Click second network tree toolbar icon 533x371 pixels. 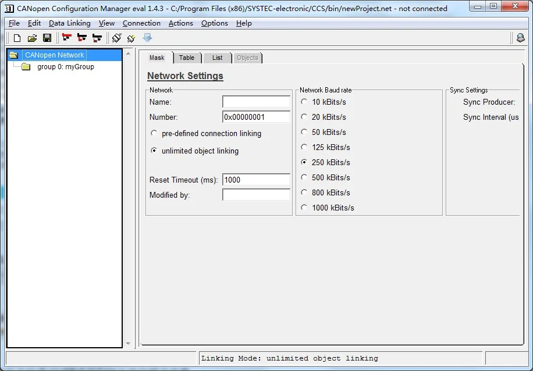pyautogui.click(x=82, y=38)
